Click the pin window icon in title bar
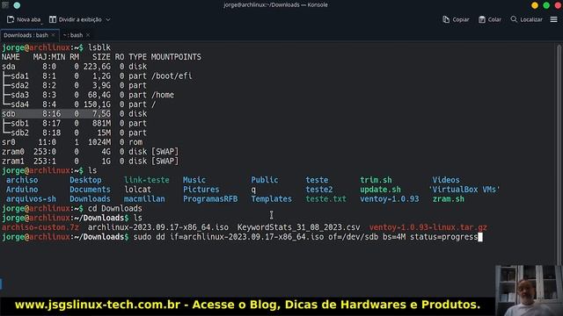This screenshot has height=316, width=563. [x=17, y=5]
